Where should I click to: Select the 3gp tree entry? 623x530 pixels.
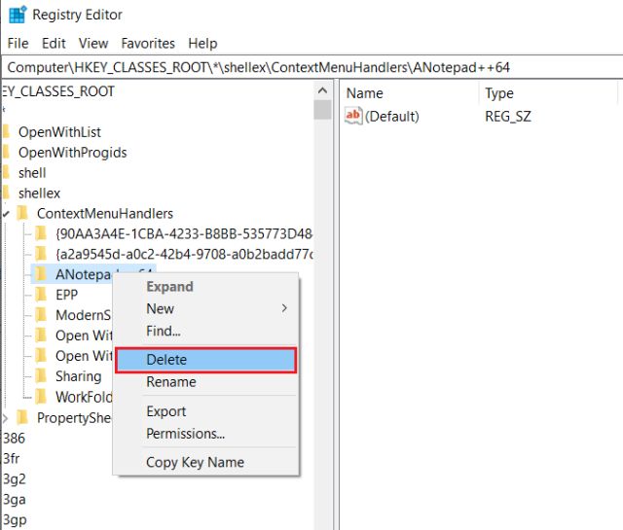tap(15, 519)
